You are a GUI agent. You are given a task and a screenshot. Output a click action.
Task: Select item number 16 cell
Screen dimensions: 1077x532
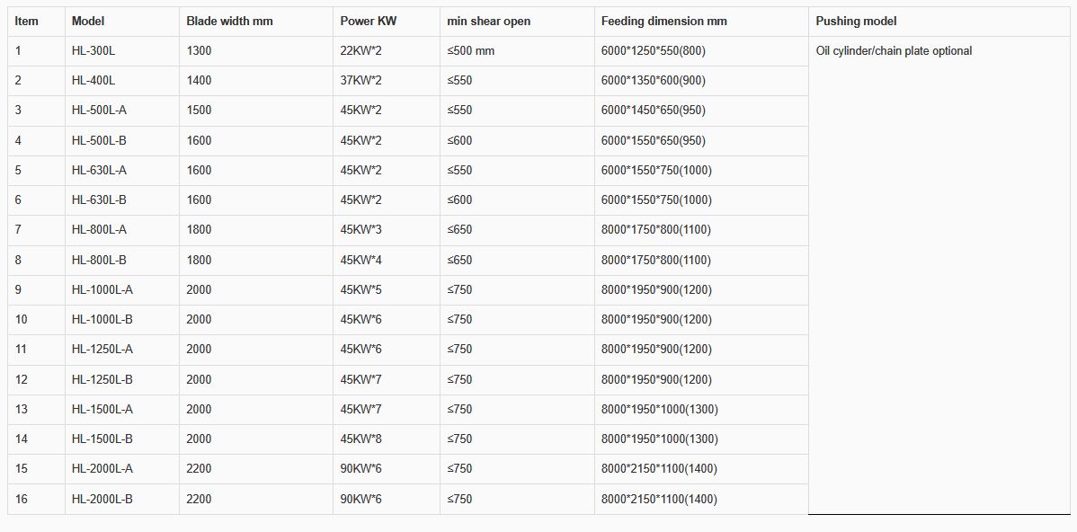[22, 499]
